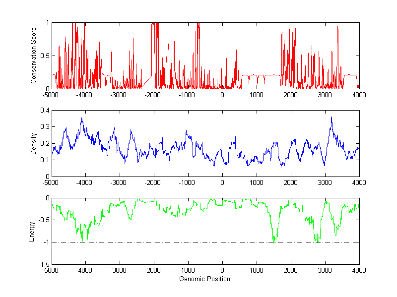
Task: Select the "-1.5" tick on Energy axis
Action: (x=43, y=264)
